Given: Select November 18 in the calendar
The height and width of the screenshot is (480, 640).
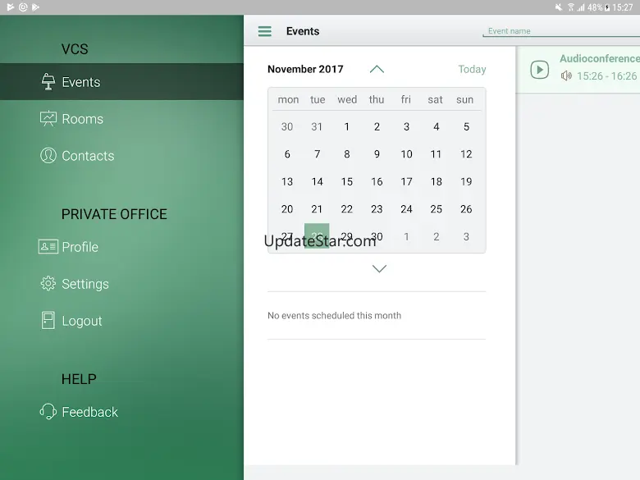Looking at the screenshot, I should click(x=437, y=181).
